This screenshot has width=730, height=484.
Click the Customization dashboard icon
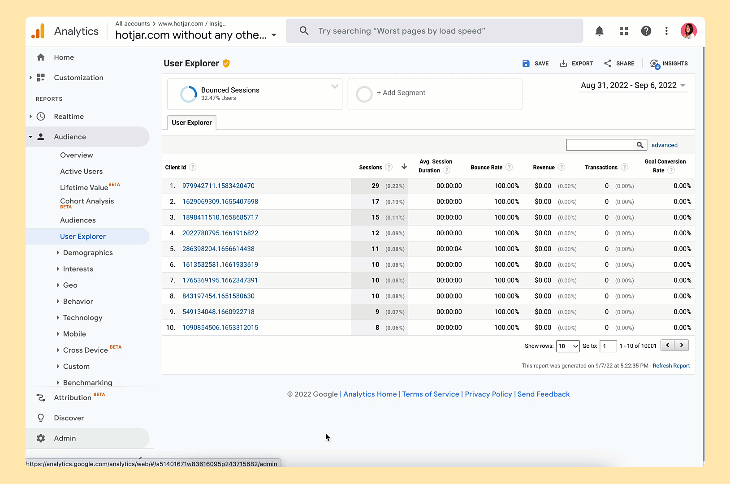pos(41,78)
